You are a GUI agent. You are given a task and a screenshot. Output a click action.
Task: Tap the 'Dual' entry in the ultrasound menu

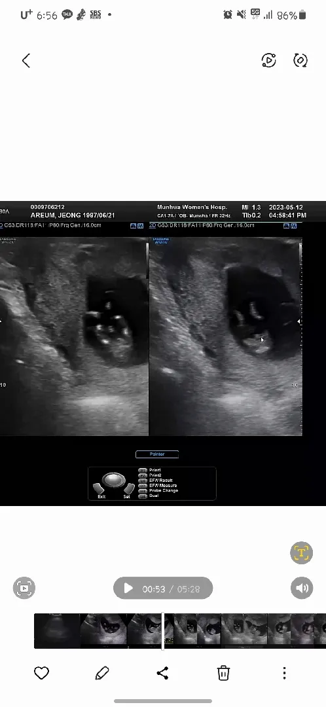(154, 496)
